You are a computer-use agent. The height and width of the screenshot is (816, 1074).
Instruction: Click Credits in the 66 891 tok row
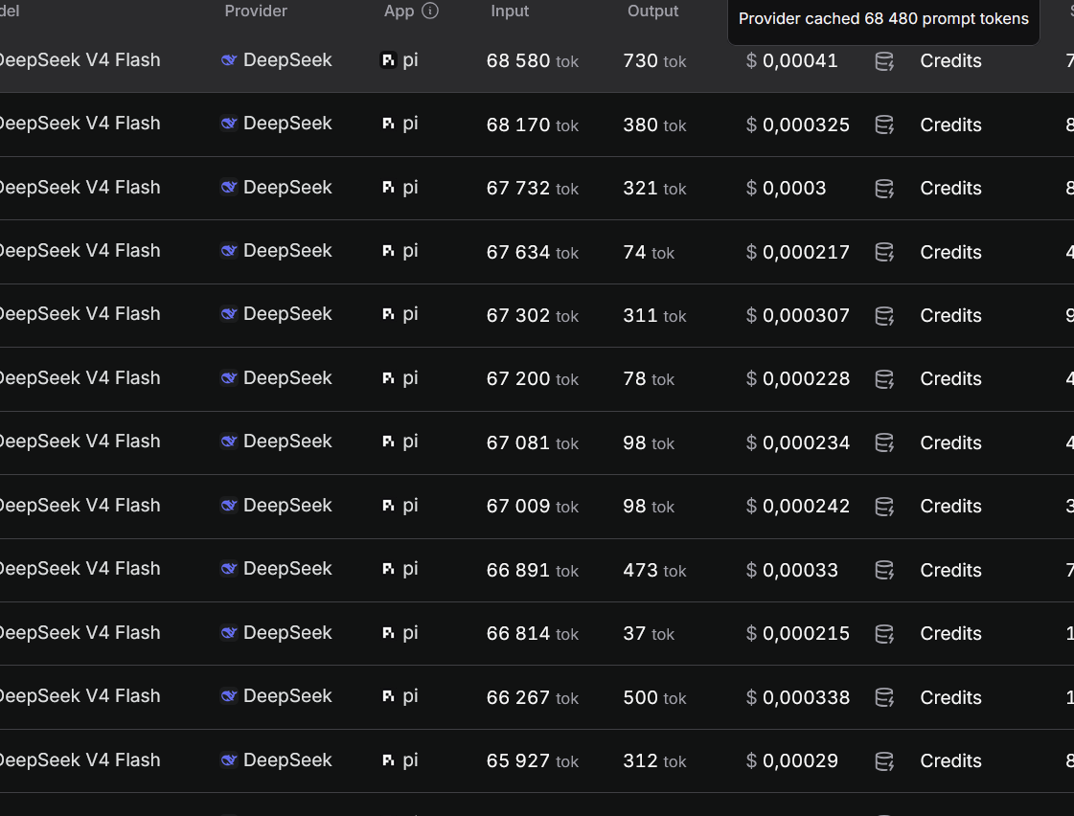[x=950, y=570]
